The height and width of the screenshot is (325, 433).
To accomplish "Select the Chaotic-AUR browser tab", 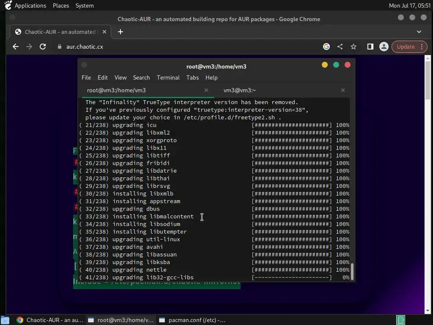I will (x=60, y=32).
